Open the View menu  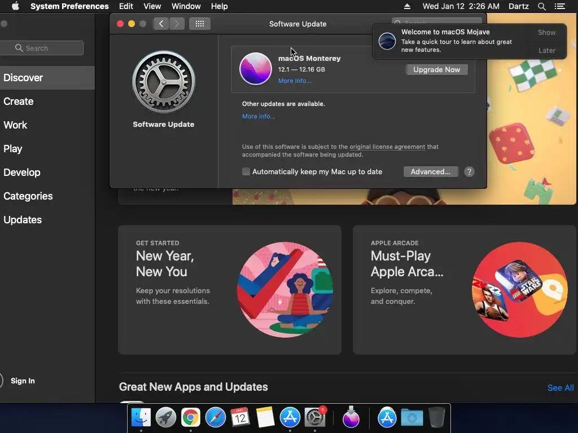pyautogui.click(x=152, y=6)
